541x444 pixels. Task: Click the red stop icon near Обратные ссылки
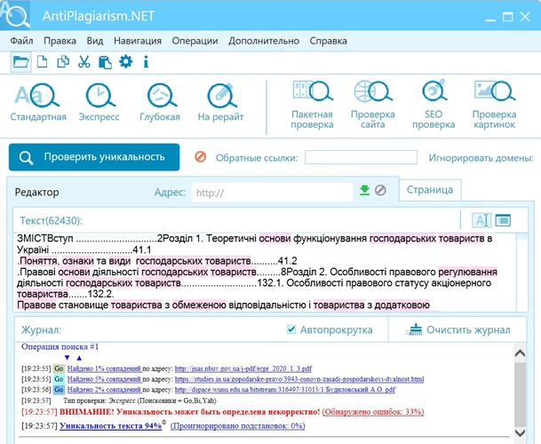pos(201,157)
